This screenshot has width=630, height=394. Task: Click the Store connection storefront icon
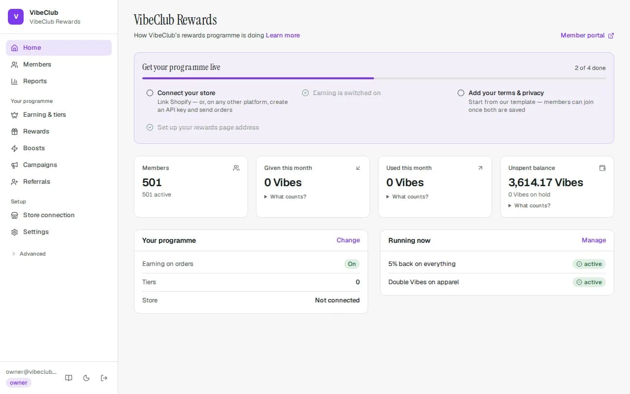coord(14,215)
